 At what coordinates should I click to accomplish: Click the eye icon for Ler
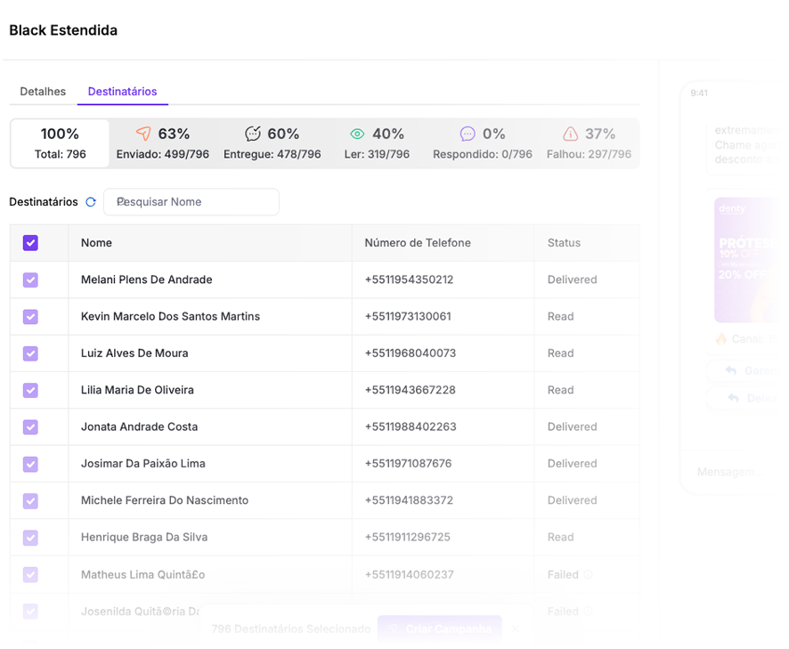357,134
